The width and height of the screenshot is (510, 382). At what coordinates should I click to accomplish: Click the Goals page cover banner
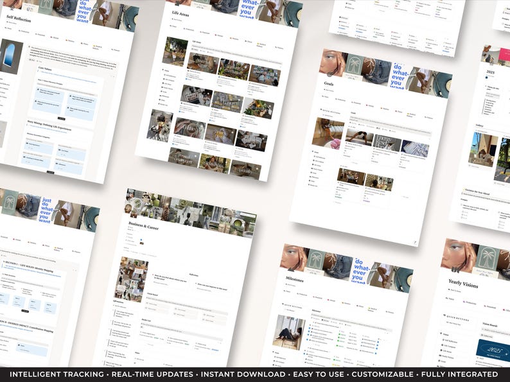pos(386,73)
